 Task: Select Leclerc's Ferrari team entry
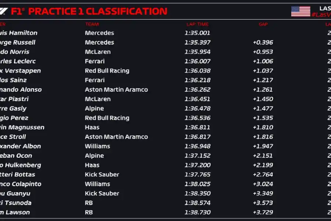[95, 61]
